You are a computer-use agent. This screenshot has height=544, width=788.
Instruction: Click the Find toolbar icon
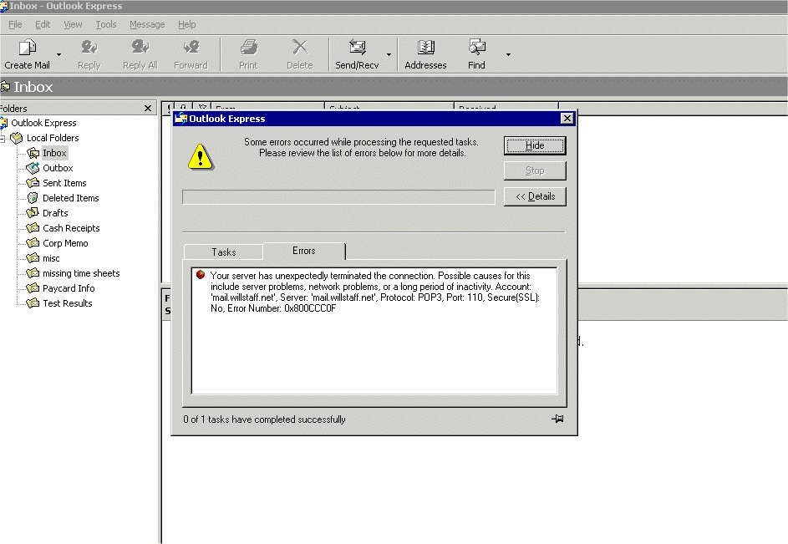click(476, 48)
